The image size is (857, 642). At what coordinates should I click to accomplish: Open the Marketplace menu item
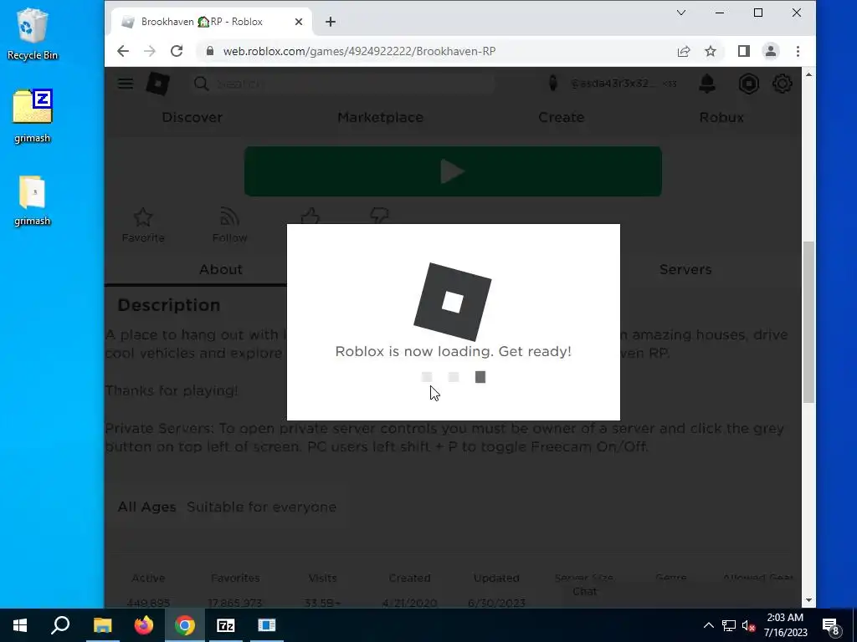click(380, 117)
